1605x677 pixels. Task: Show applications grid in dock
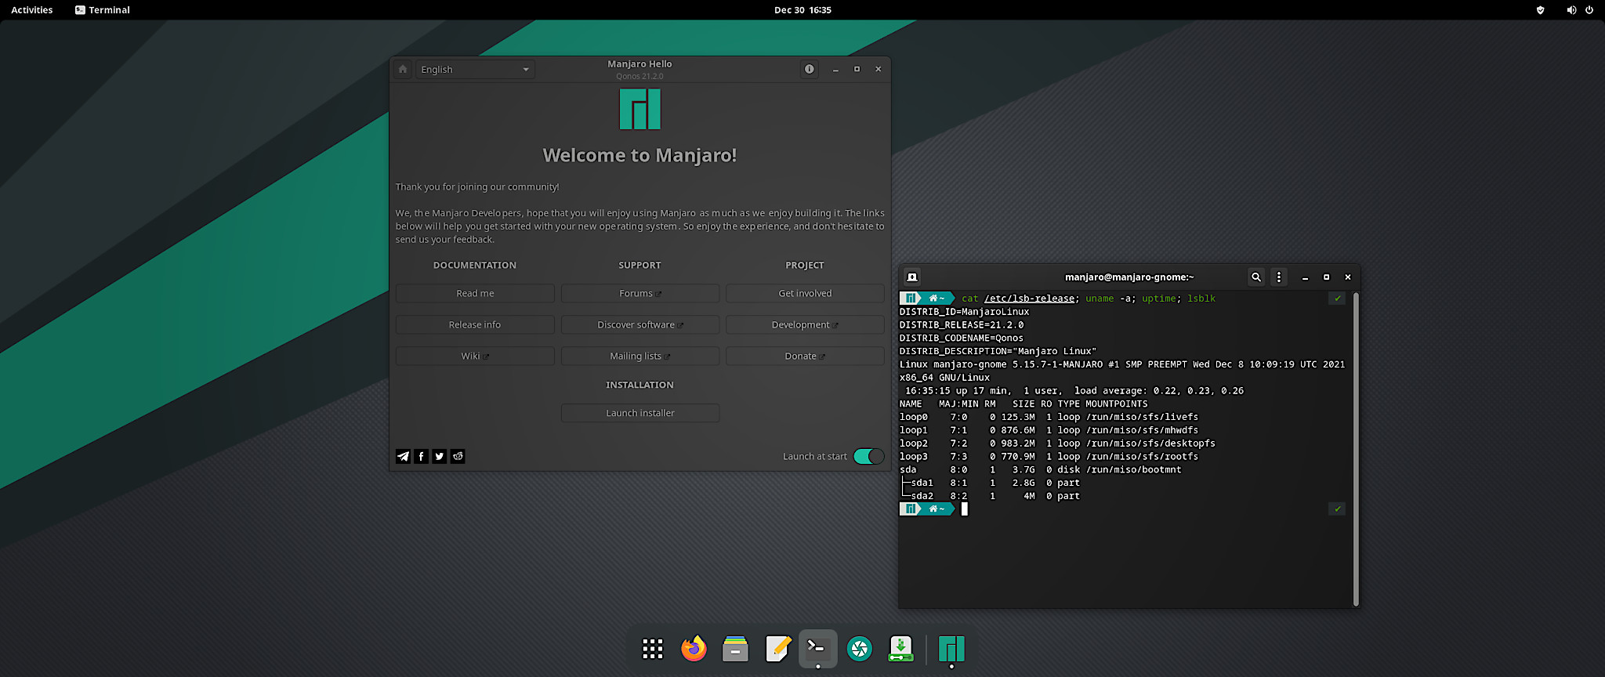652,649
